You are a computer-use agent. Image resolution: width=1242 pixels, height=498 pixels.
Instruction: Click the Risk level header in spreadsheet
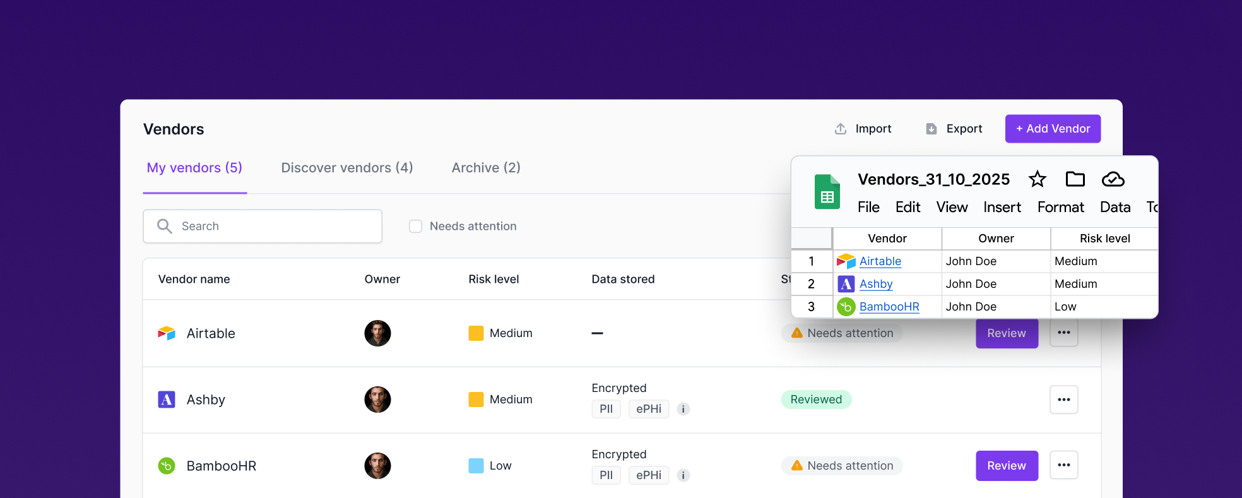pyautogui.click(x=1104, y=239)
